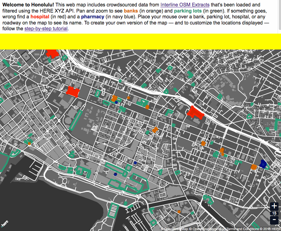Click the small red hospital left of center

tap(72, 91)
